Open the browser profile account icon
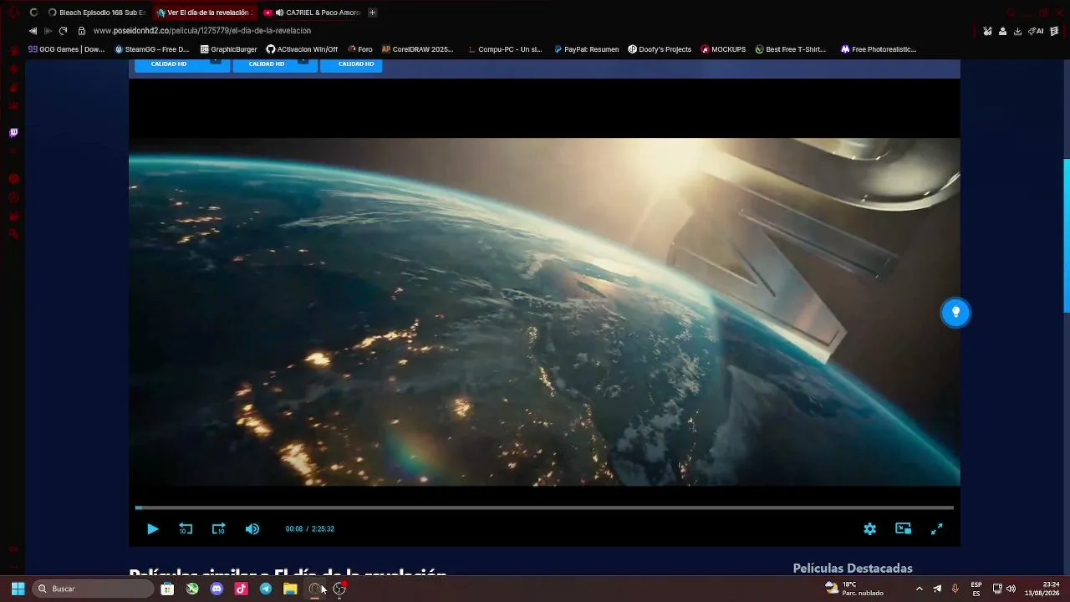1070x602 pixels. click(1002, 31)
